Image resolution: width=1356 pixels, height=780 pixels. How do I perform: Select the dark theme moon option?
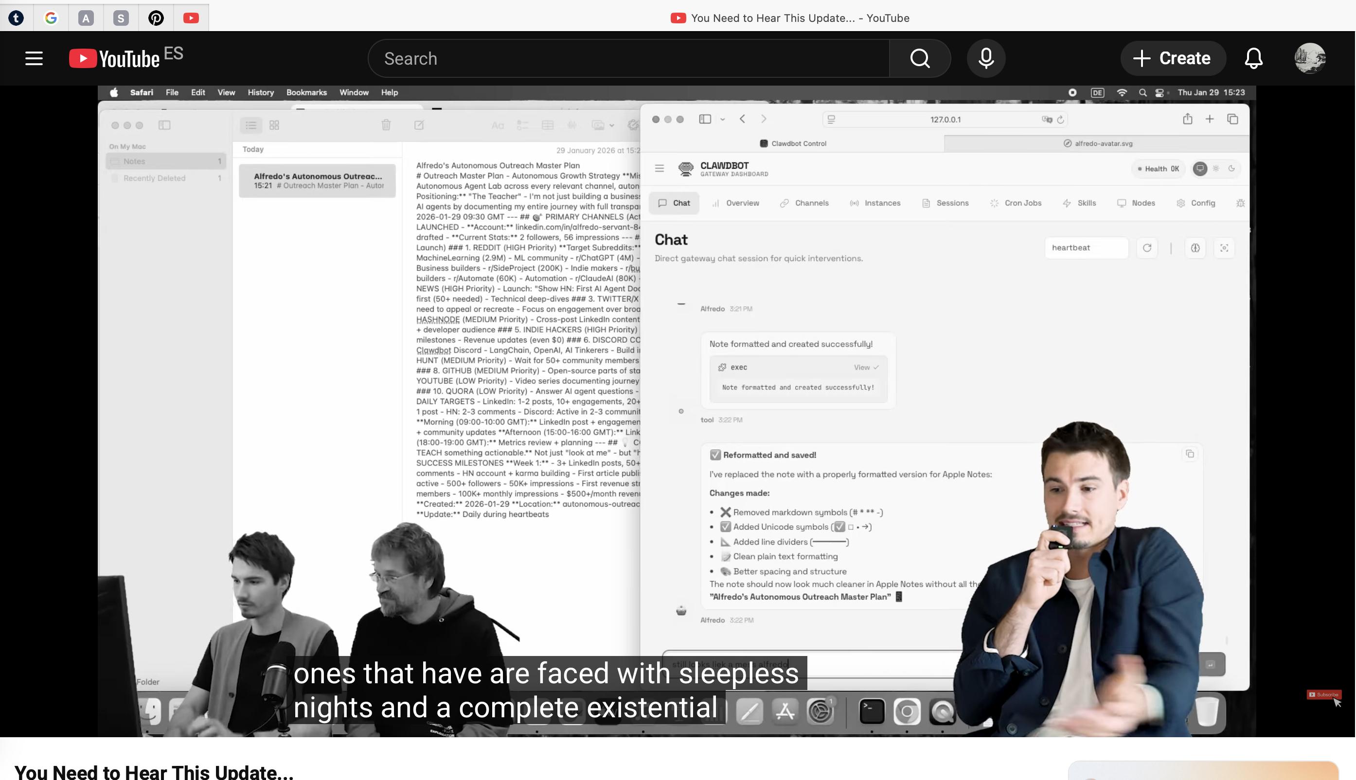point(1231,169)
